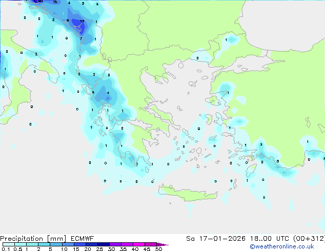Click the 0.1–0.5 mm legend color swatch

point(9,244)
